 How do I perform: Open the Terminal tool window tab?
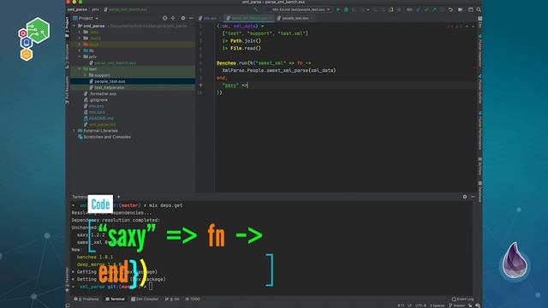[115, 299]
